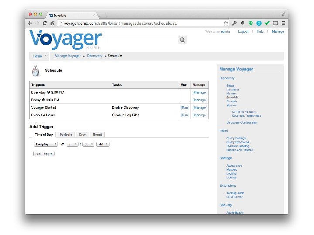Open Mapping settings in sidebar
The width and height of the screenshot is (314, 235).
click(x=232, y=169)
